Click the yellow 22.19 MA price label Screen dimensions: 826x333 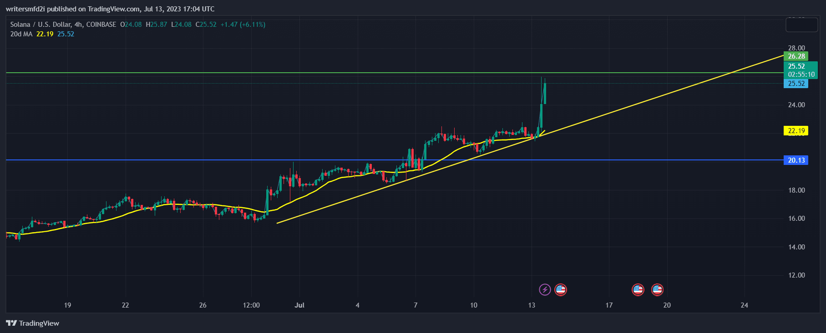[796, 131]
